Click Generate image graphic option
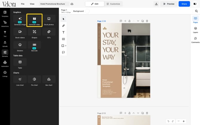The width and height of the screenshot is (200, 125). [x=20, y=20]
